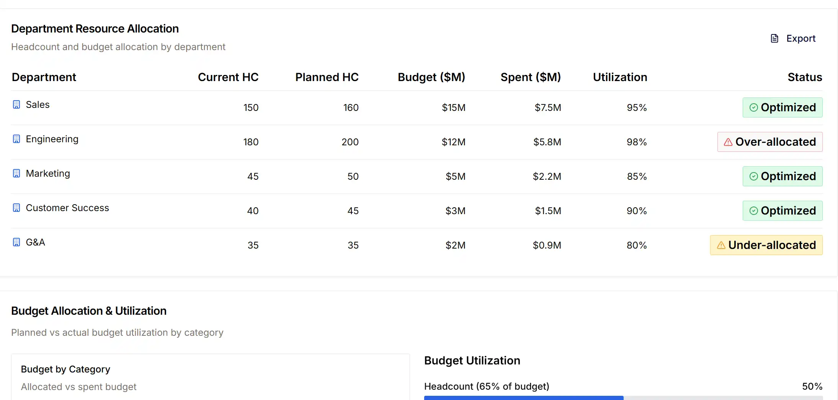This screenshot has height=400, width=838.
Task: Click the building icon beside G&A
Action: [x=16, y=242]
